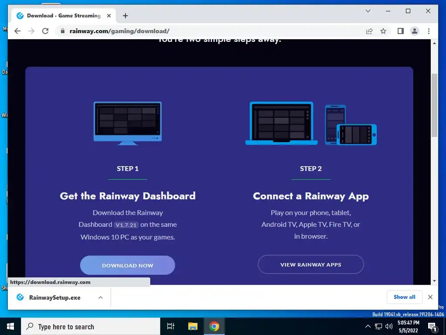Click the network icon in the system tray
446x335 pixels.
378,326
